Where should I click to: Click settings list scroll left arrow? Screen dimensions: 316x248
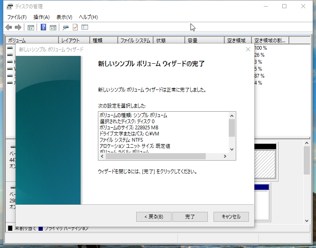point(102,156)
